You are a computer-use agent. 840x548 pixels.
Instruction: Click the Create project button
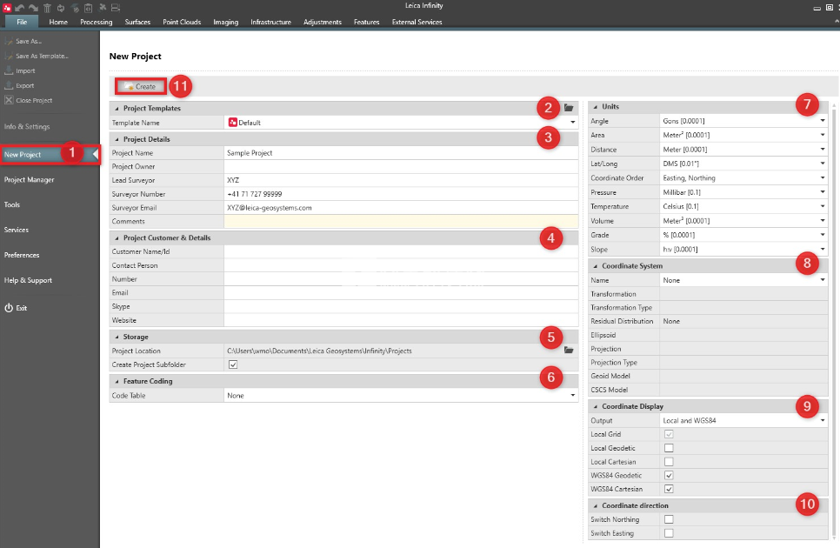click(140, 86)
